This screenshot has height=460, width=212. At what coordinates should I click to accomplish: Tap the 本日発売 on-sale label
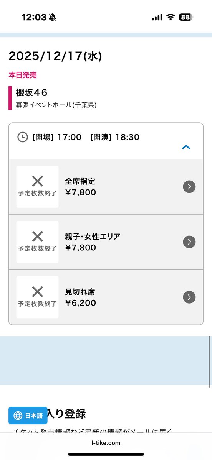pos(23,75)
